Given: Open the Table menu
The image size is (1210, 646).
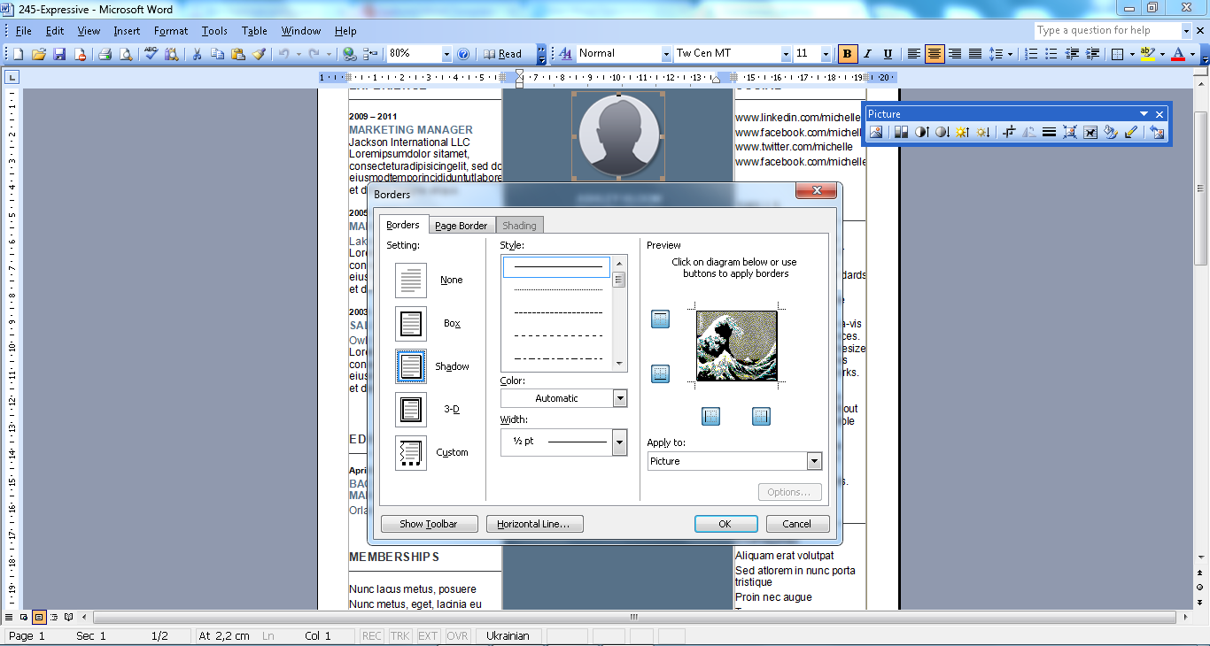Looking at the screenshot, I should (x=254, y=31).
